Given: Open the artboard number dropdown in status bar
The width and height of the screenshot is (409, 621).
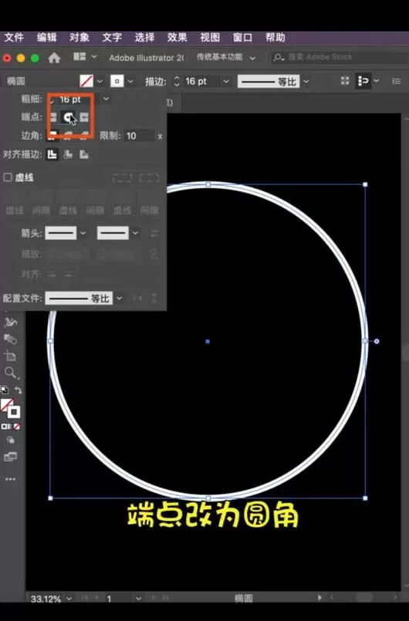Looking at the screenshot, I should point(138,598).
